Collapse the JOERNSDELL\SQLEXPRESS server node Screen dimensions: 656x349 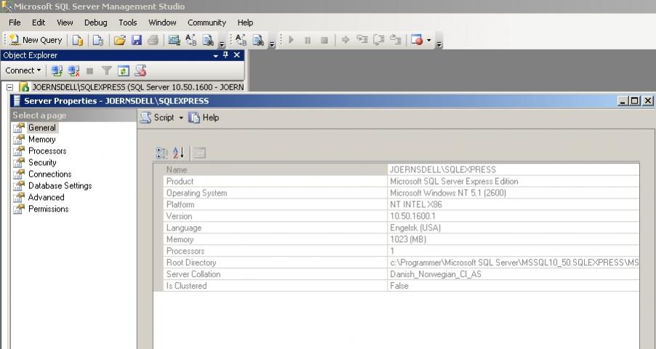point(9,87)
